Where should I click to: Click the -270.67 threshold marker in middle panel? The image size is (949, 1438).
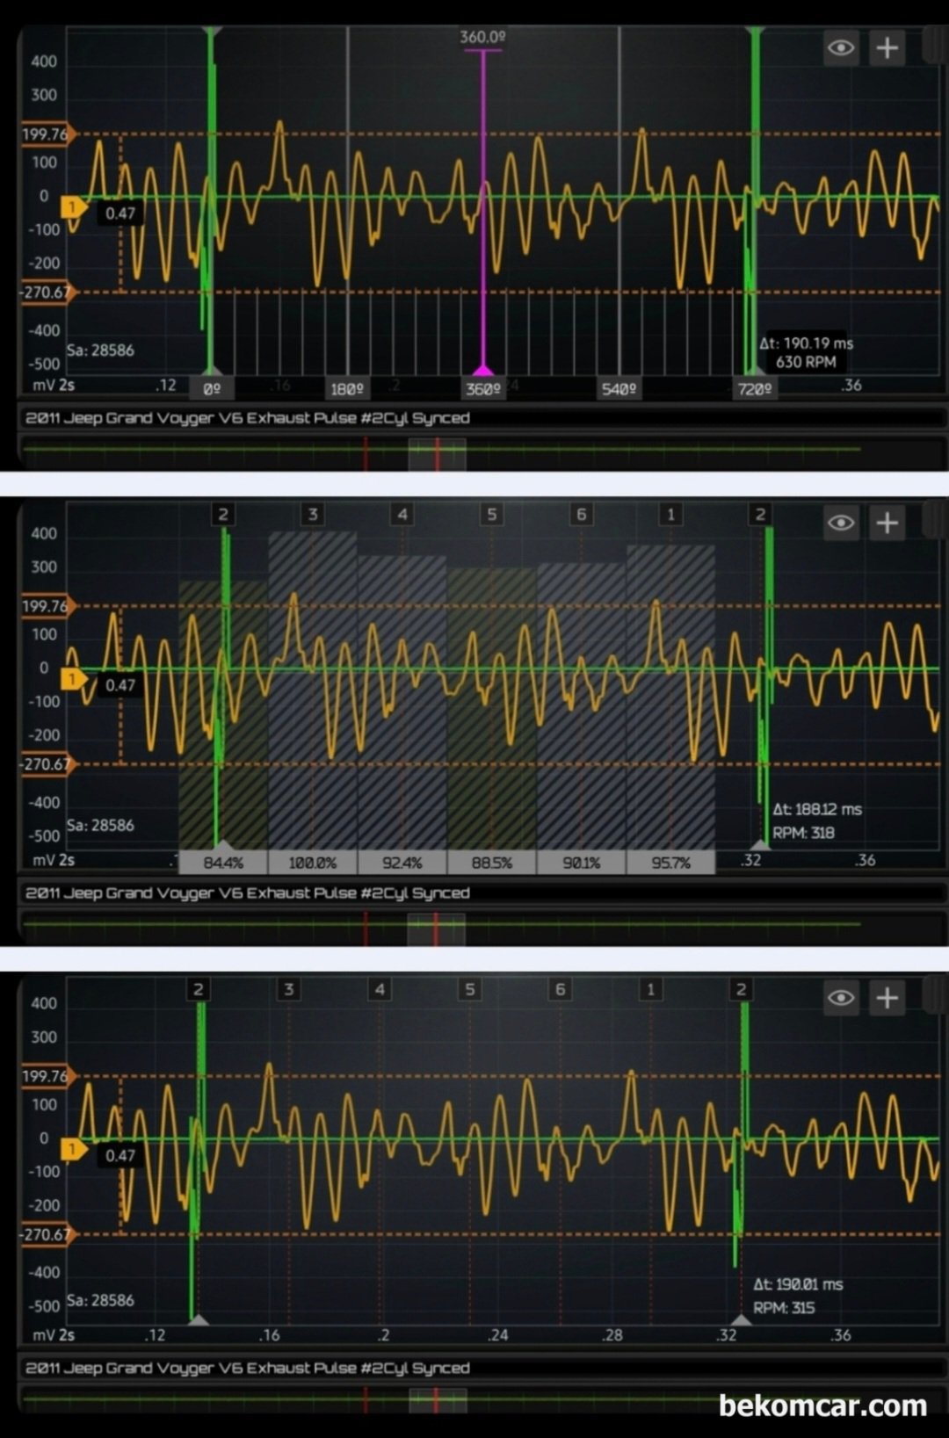(x=47, y=764)
